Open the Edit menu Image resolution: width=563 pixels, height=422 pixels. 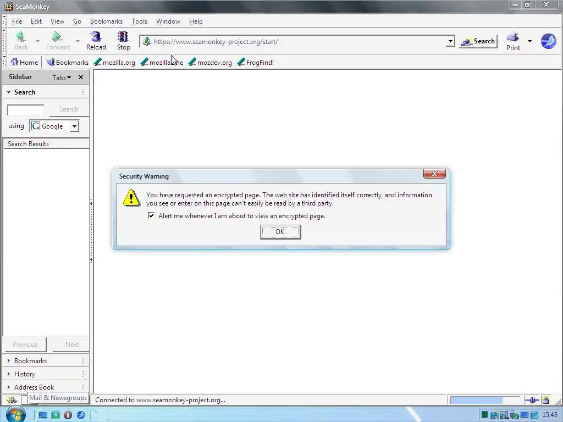point(36,21)
